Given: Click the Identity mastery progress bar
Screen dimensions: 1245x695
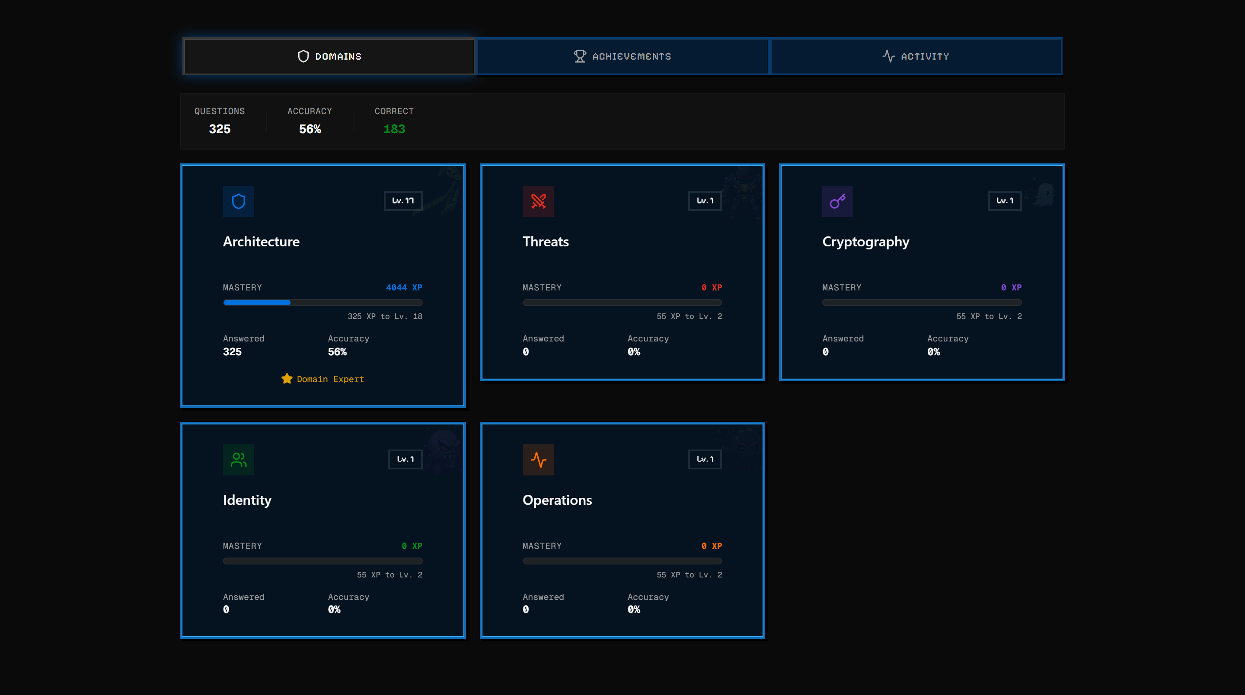Looking at the screenshot, I should point(323,561).
